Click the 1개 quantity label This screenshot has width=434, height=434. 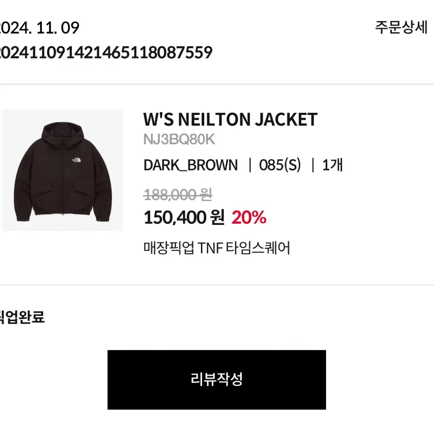333,165
